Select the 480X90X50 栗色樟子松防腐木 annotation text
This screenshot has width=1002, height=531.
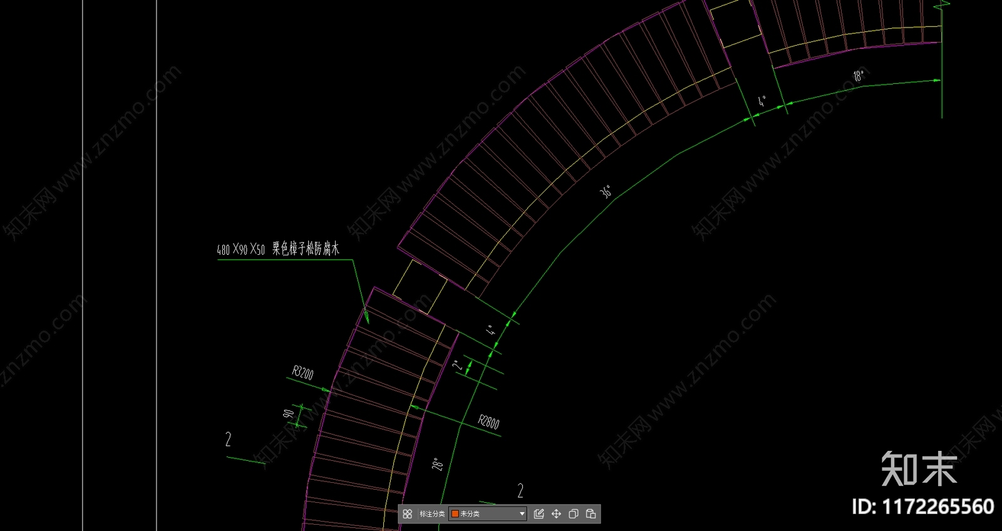pyautogui.click(x=278, y=249)
